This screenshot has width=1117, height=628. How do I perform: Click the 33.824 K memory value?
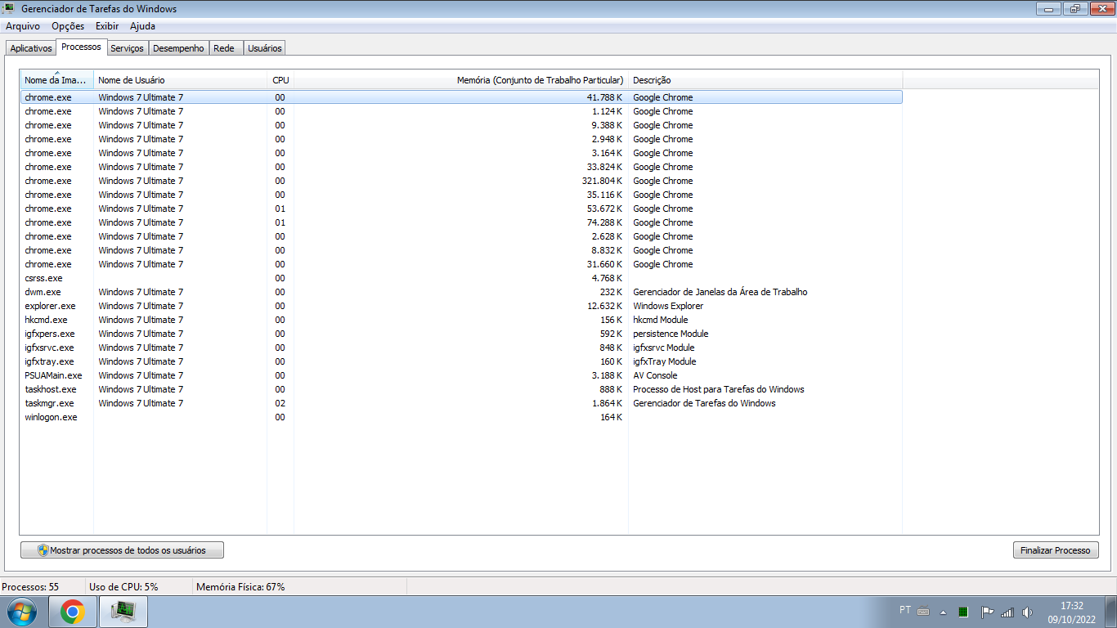coord(604,167)
